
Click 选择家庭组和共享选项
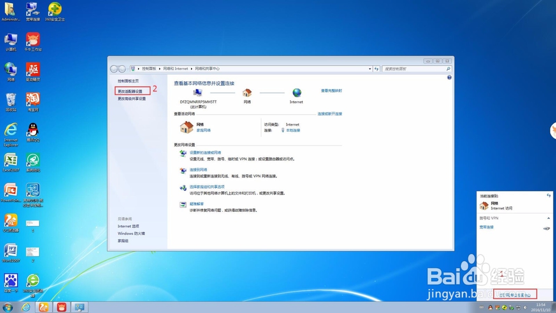pos(207,187)
